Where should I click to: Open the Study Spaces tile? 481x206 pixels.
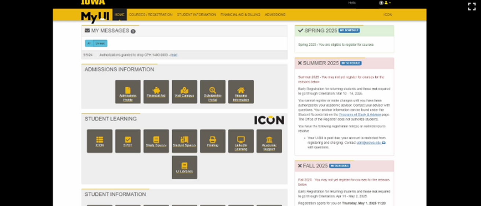click(x=156, y=141)
